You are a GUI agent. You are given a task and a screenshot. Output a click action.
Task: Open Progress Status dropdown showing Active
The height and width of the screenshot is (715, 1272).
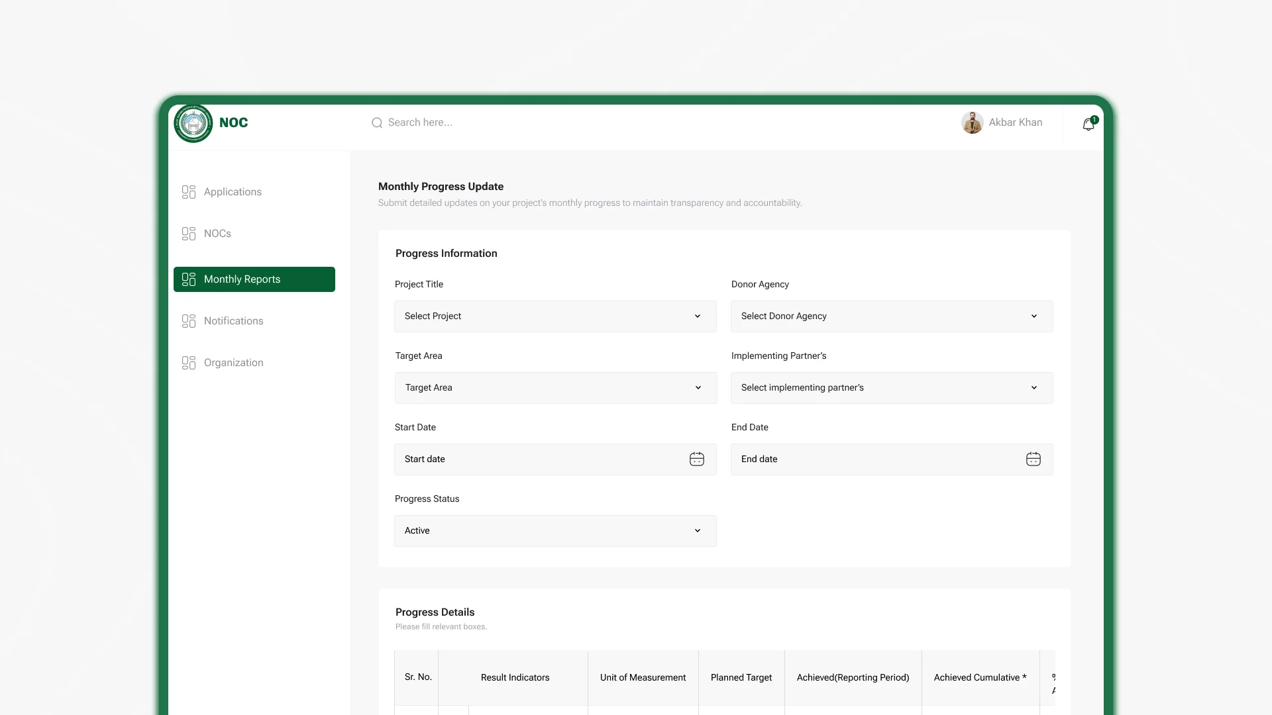(555, 531)
